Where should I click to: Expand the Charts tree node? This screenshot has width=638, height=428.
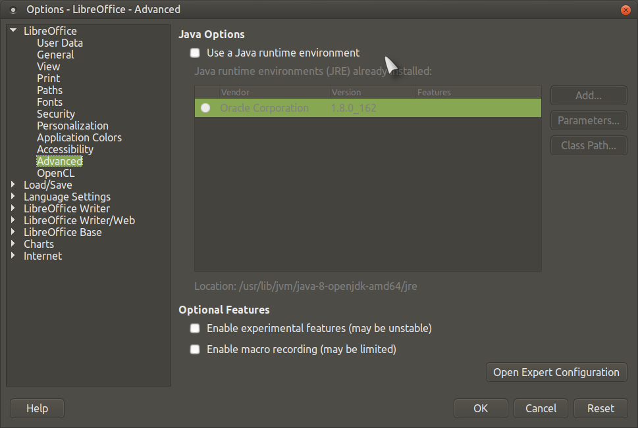point(13,244)
